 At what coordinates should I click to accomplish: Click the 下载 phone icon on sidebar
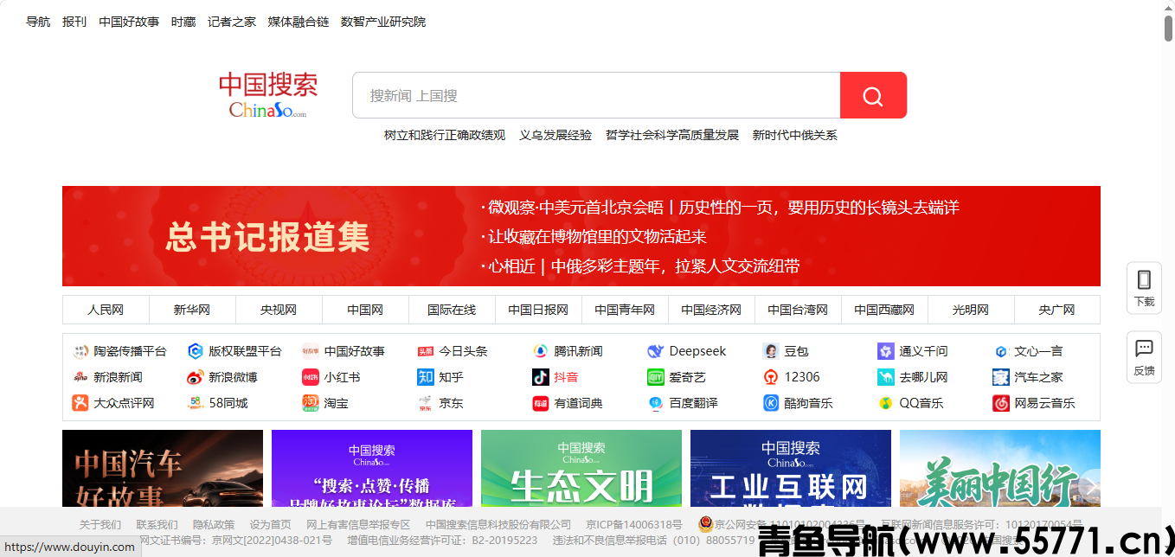pyautogui.click(x=1144, y=279)
